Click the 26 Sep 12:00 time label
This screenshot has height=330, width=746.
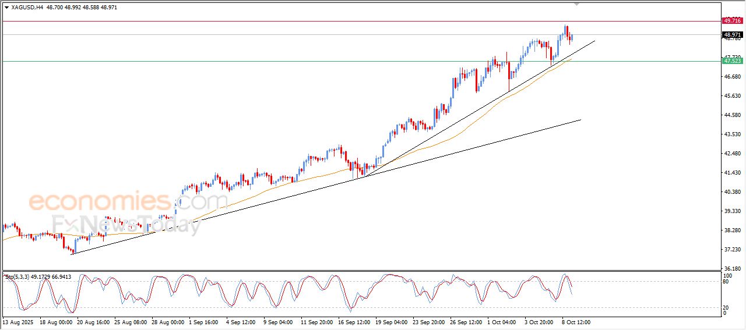465,321
